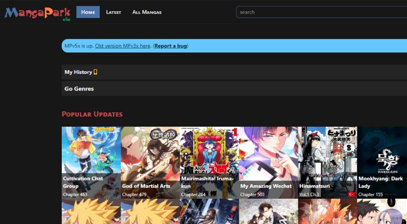The width and height of the screenshot is (407, 224).
Task: Go to the Latest page
Action: pos(113,12)
